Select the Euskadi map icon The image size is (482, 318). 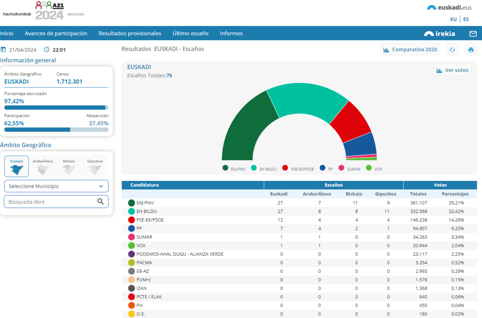[16, 167]
